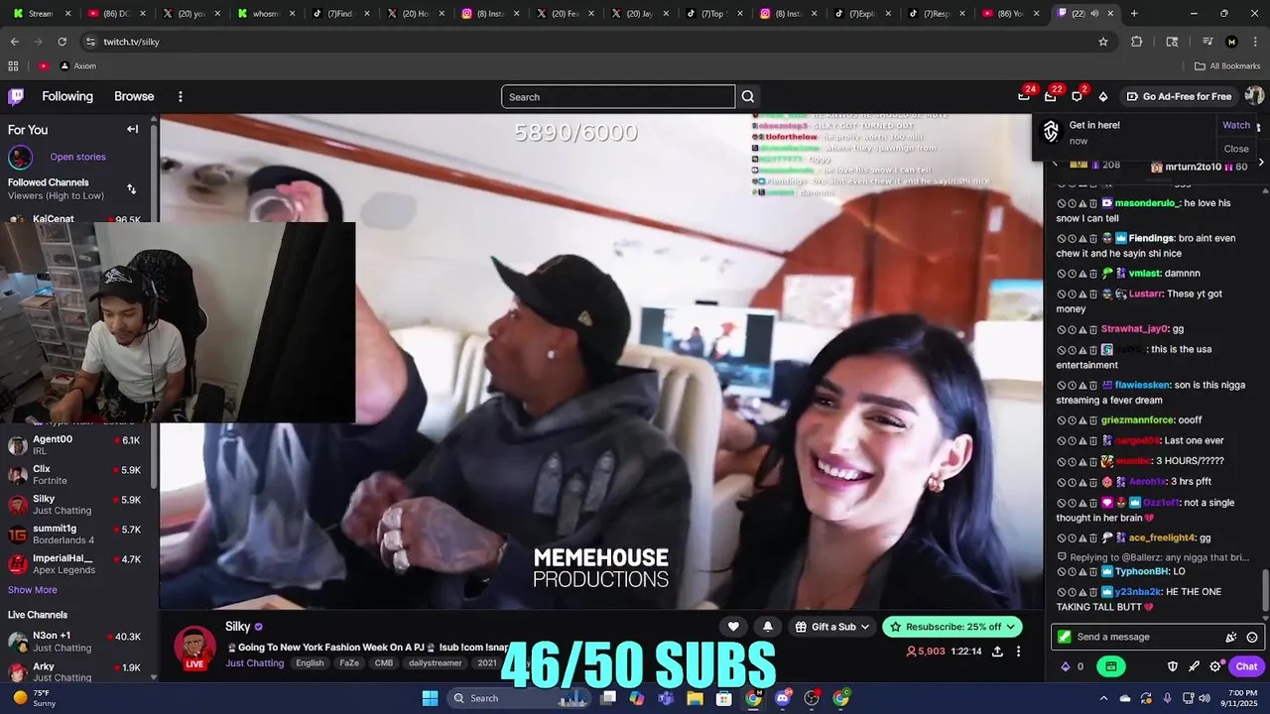Expand the Gift a Sub dropdown
1270x714 pixels.
832,627
